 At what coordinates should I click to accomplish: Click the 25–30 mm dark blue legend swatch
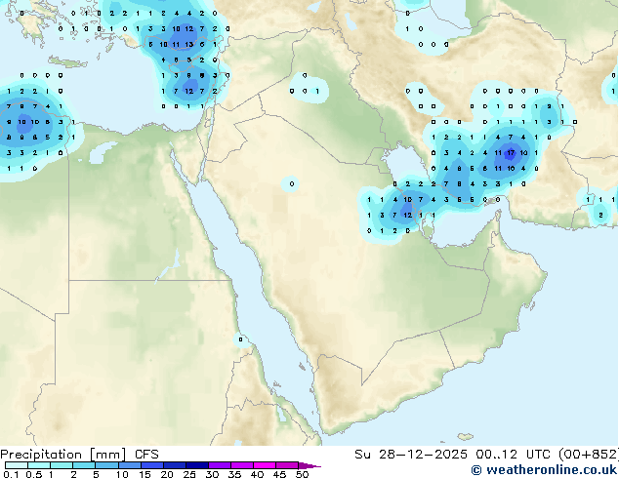tap(197, 465)
